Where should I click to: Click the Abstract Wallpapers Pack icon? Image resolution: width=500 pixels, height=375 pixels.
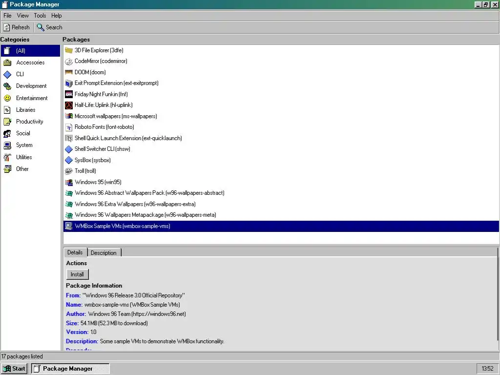pyautogui.click(x=69, y=193)
